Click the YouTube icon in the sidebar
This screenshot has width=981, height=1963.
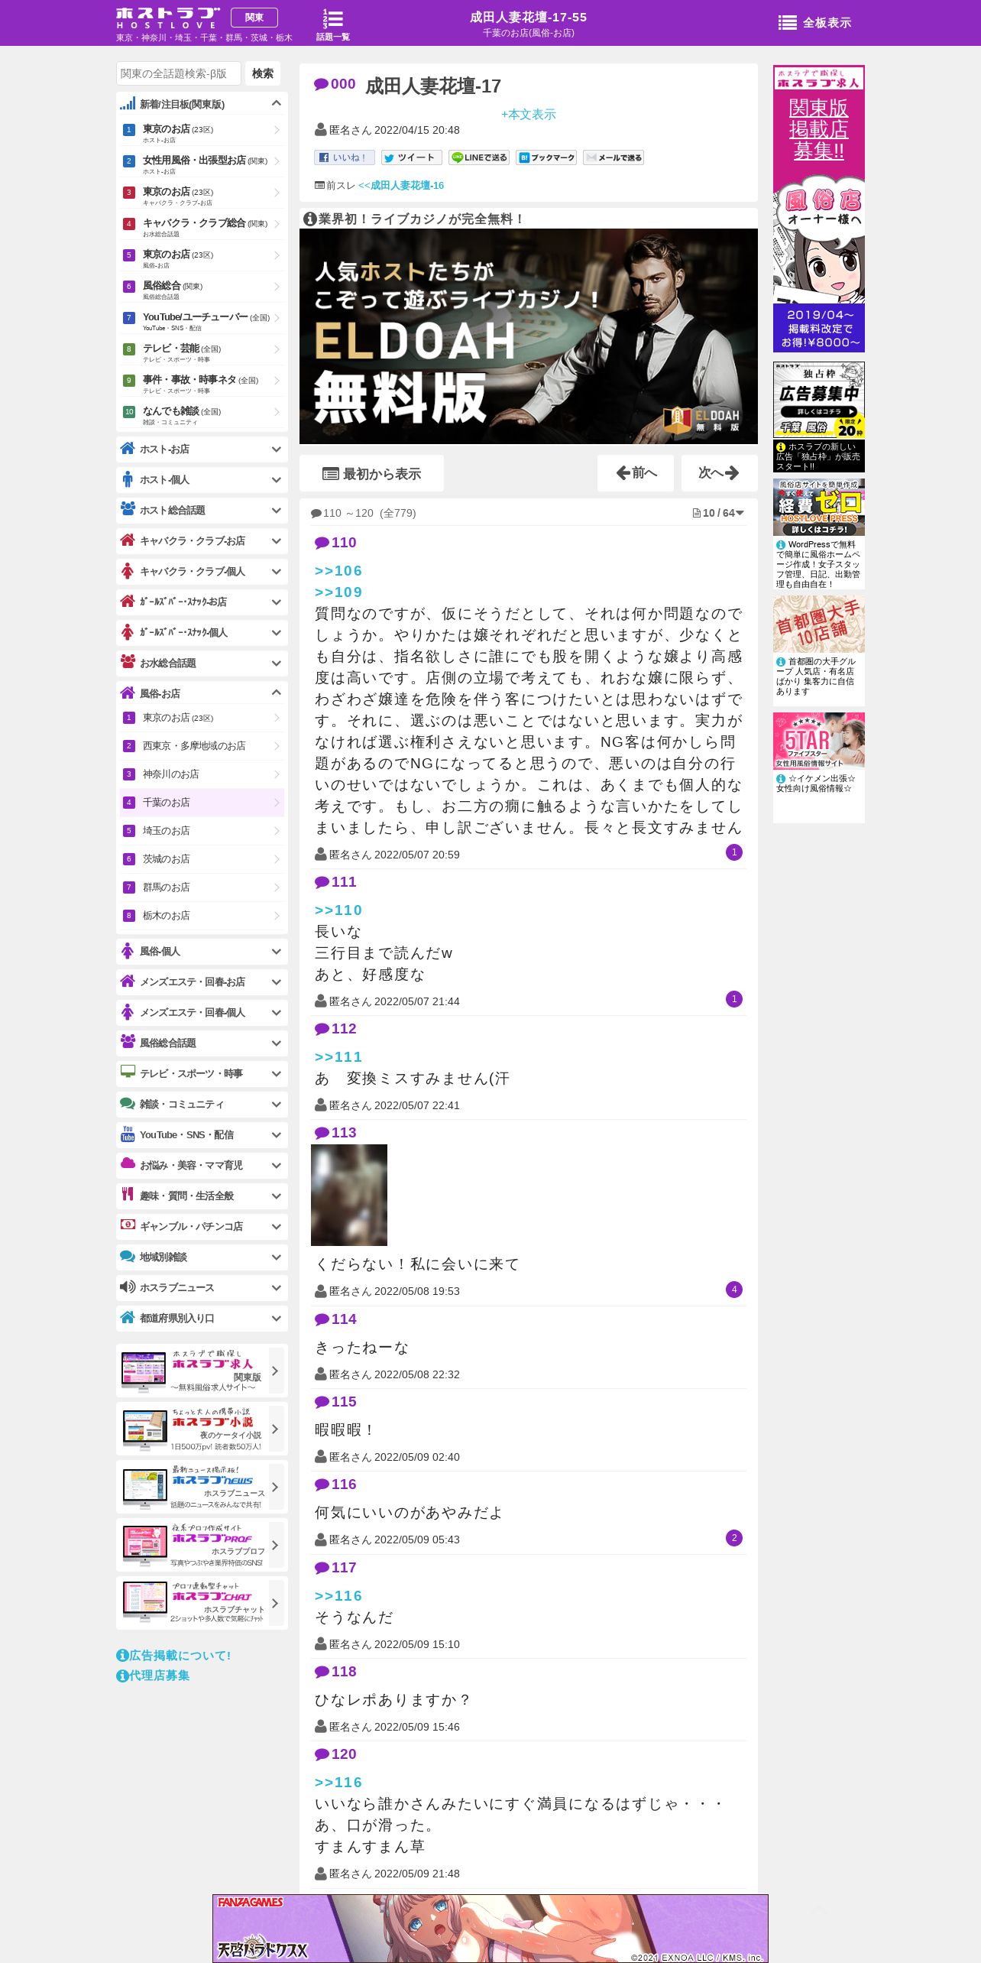128,1134
